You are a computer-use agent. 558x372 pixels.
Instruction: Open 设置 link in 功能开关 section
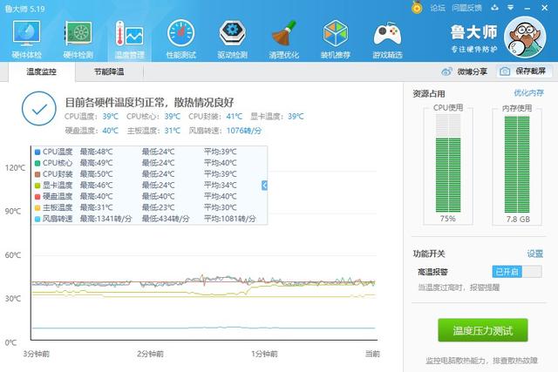[x=535, y=254]
